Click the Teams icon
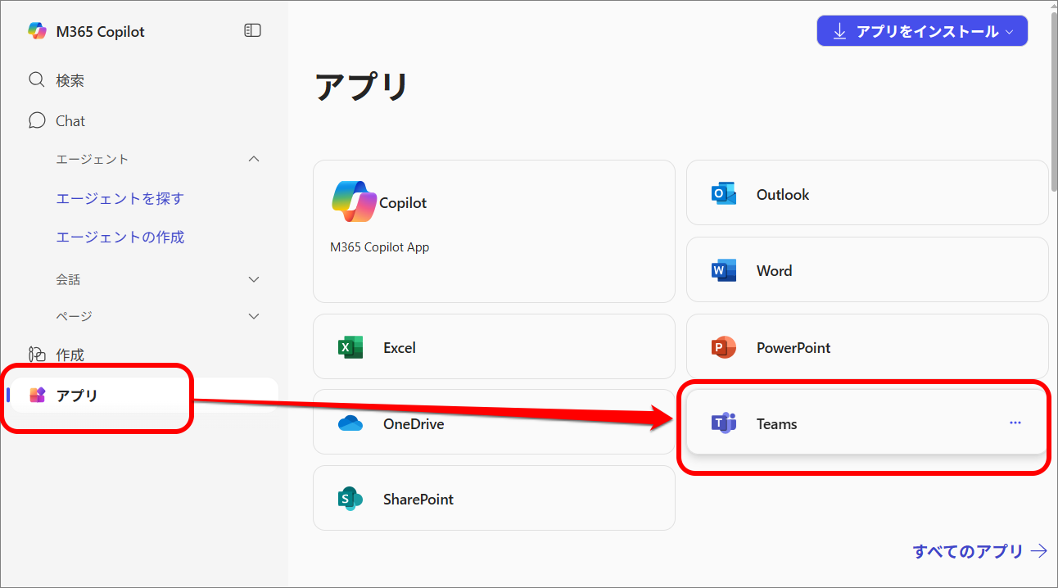Viewport: 1058px width, 588px height. coord(724,423)
